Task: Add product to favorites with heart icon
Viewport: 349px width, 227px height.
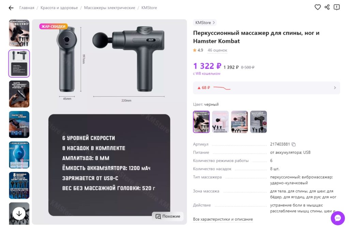Action: [x=318, y=7]
